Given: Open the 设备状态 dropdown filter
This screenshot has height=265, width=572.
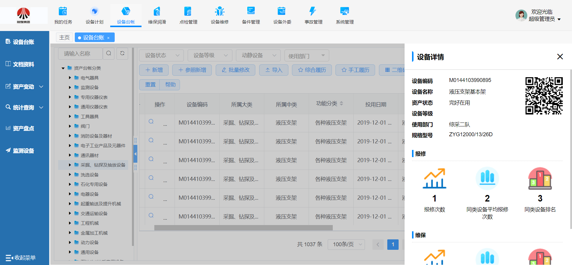Looking at the screenshot, I should coord(161,55).
